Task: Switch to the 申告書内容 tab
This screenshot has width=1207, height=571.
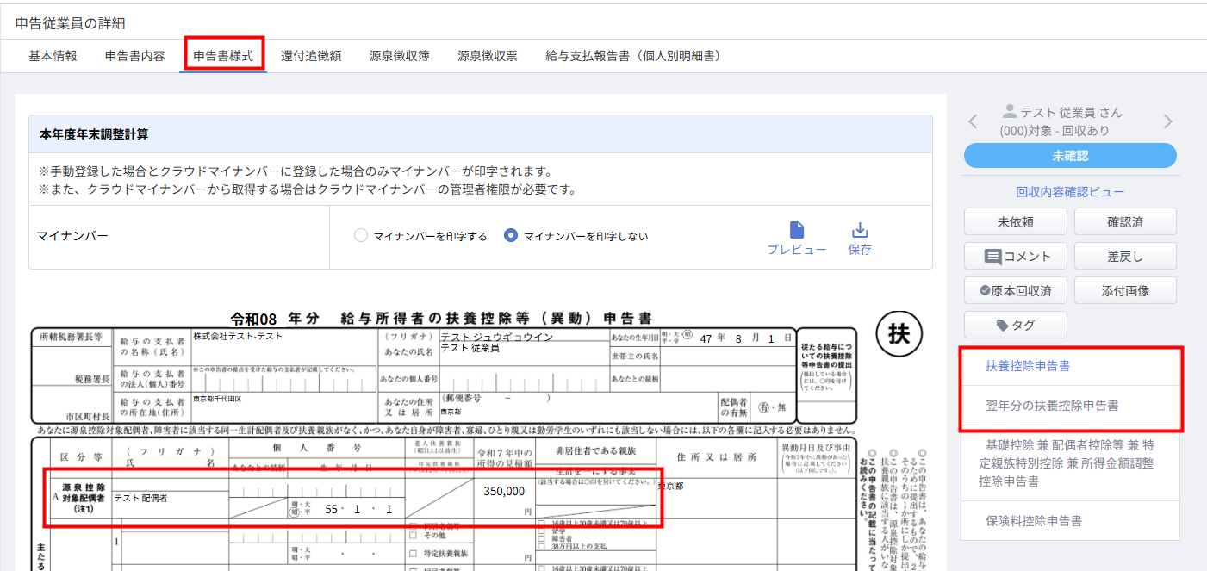Action: tap(134, 56)
